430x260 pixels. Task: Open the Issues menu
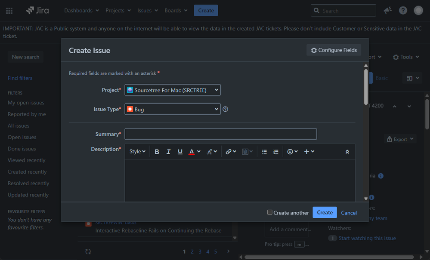point(148,10)
